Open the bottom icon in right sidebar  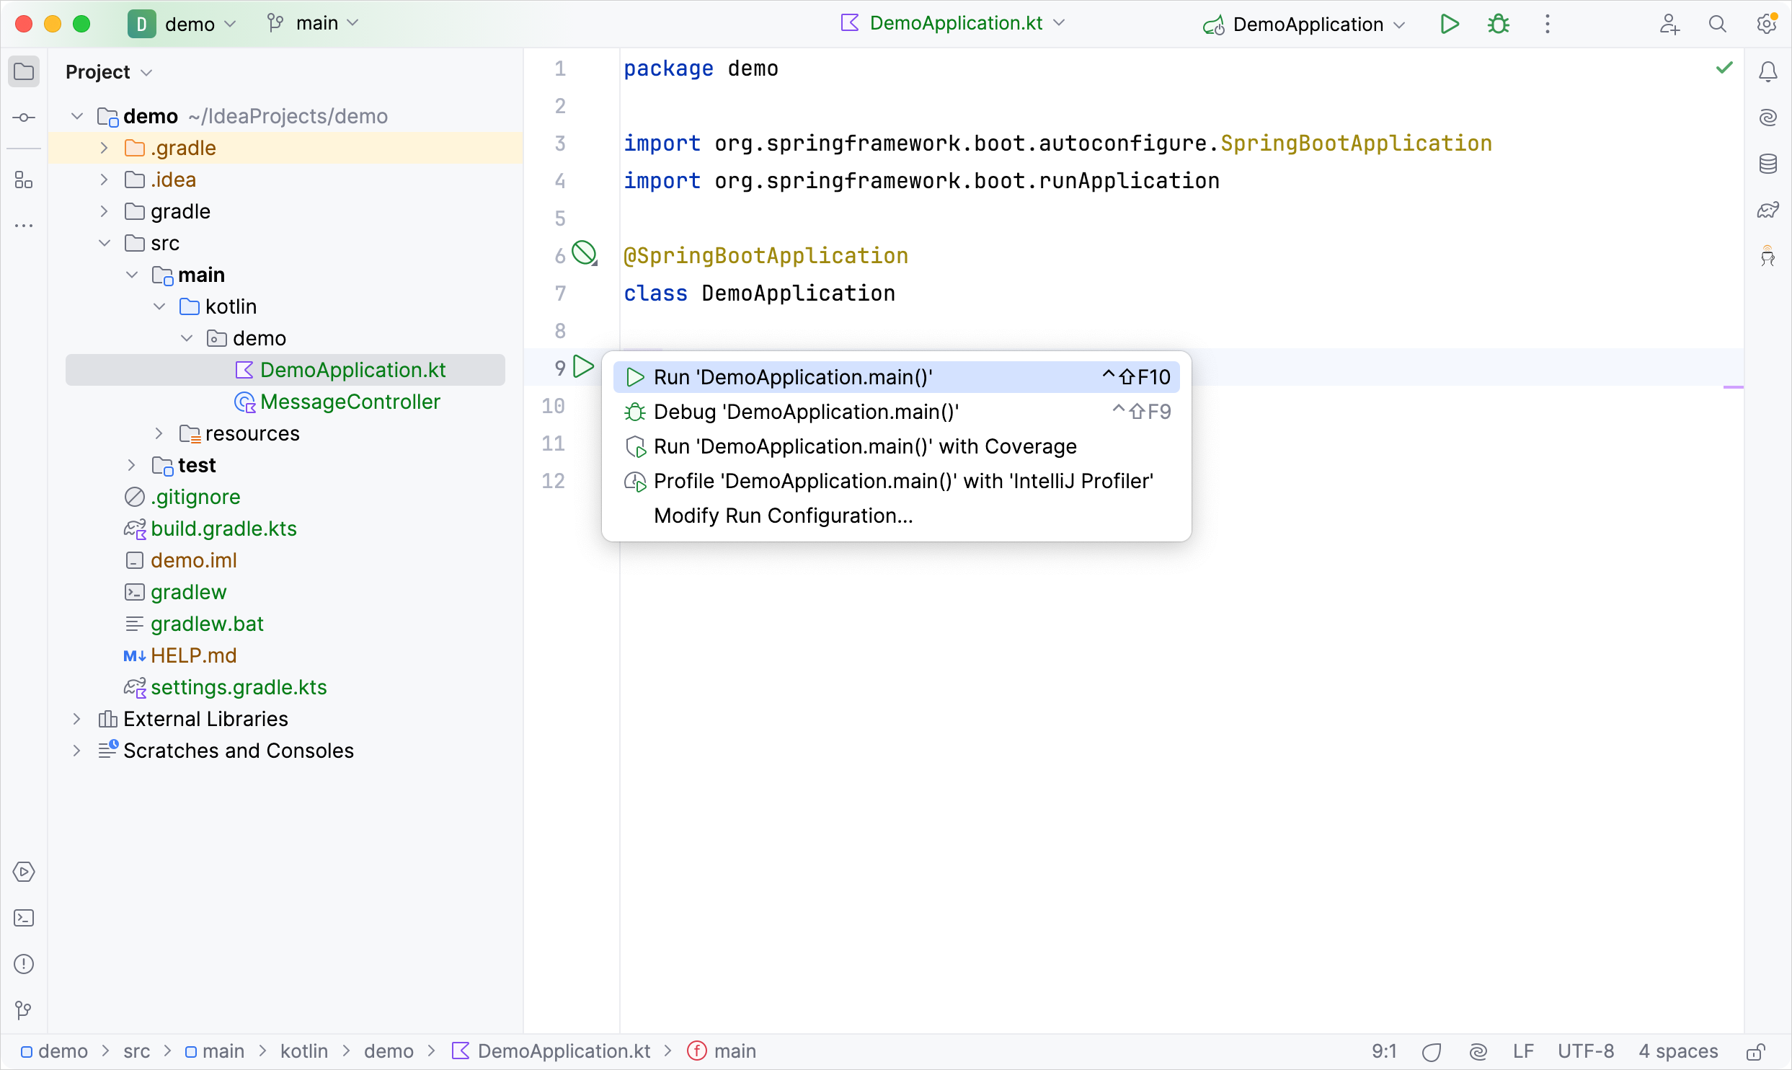[1768, 256]
